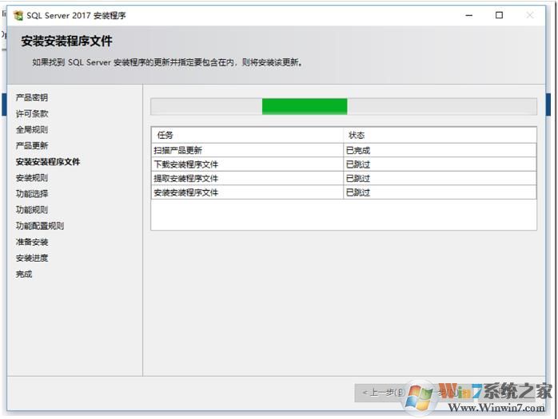Select the 扫描产品更新 task row
Viewport: 558px width, 419px height.
[x=344, y=150]
